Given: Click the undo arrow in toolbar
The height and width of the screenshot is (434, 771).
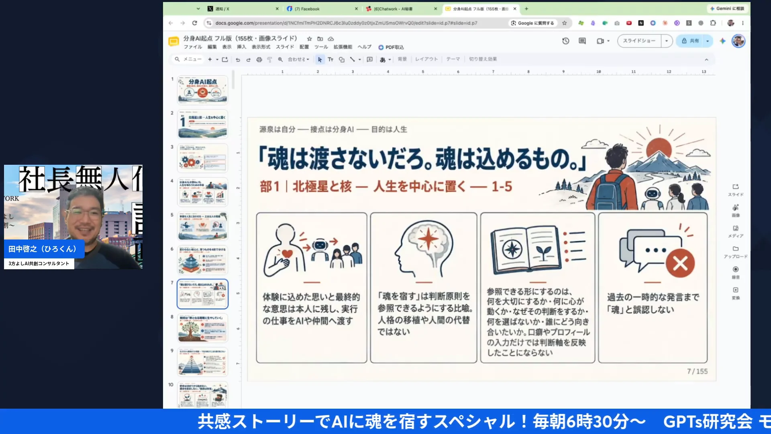Looking at the screenshot, I should 238,59.
